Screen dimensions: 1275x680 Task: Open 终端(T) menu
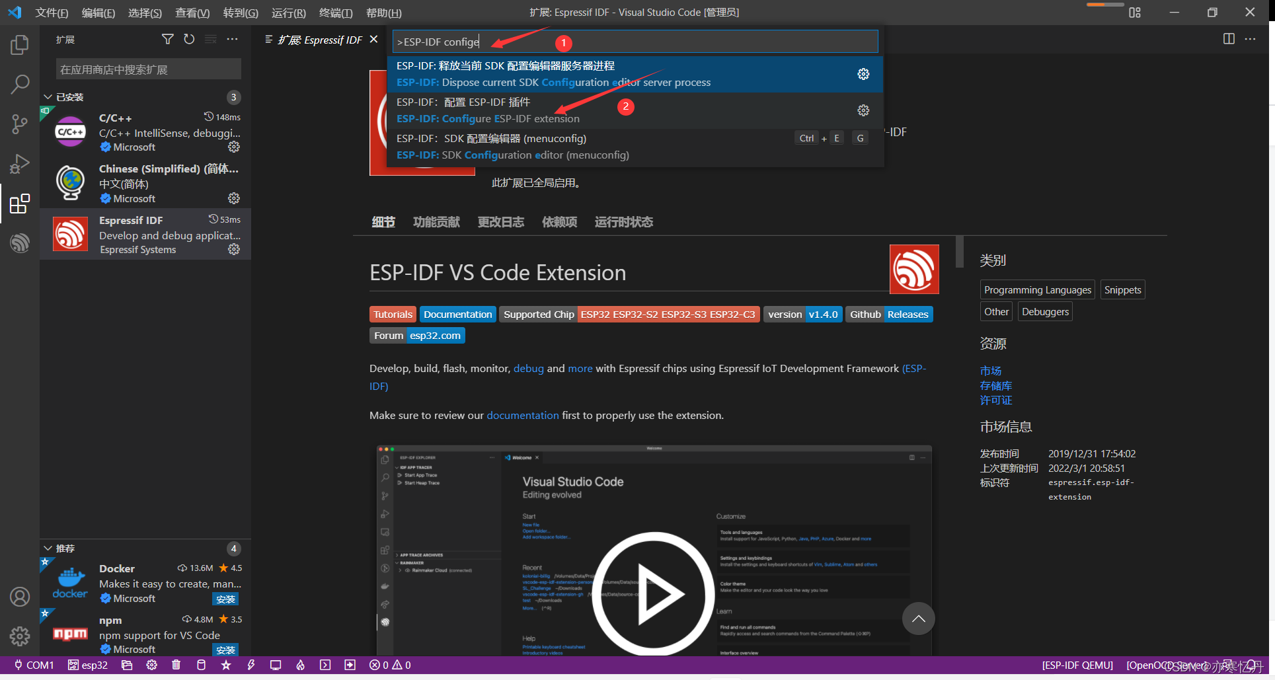point(336,13)
